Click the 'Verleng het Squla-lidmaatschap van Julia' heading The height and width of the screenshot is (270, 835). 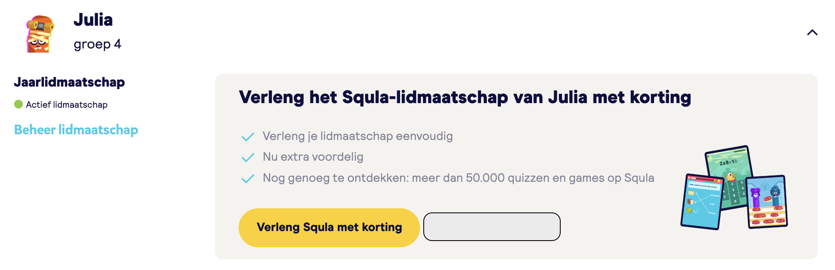pos(465,97)
